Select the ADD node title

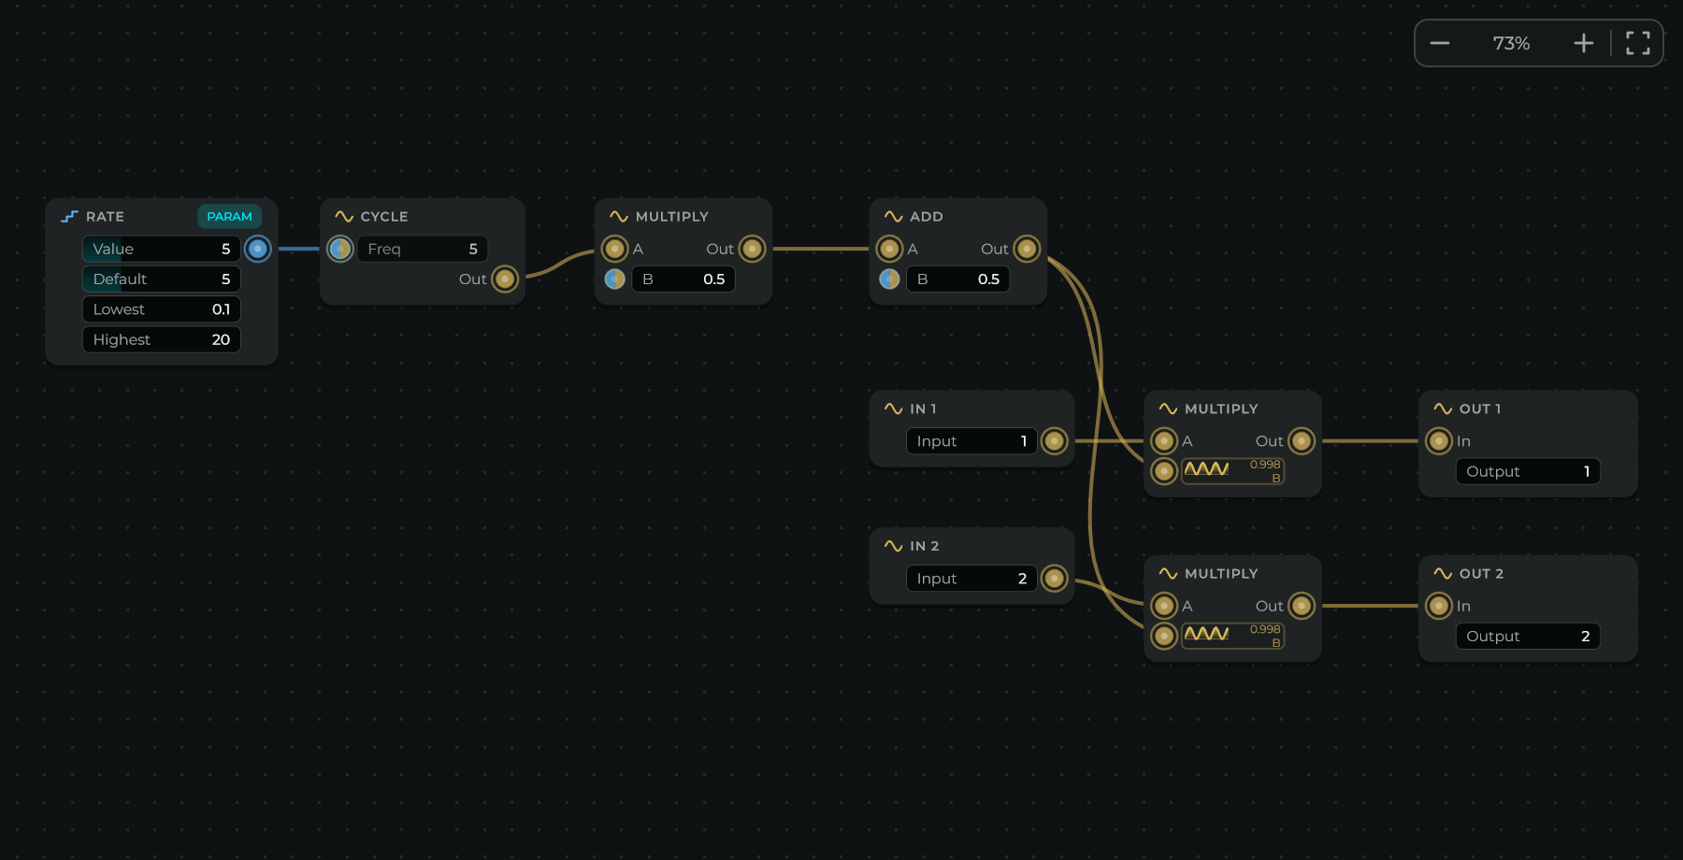point(927,216)
